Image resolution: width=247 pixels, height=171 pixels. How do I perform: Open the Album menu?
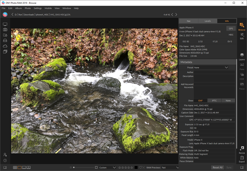pos(18,8)
